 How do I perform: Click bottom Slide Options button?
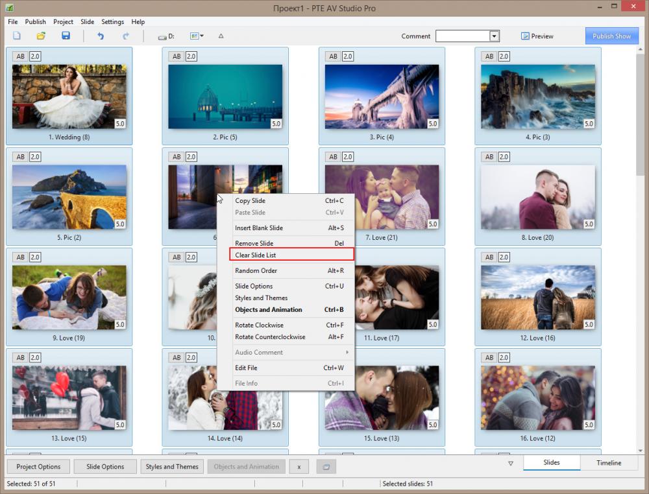coord(105,467)
